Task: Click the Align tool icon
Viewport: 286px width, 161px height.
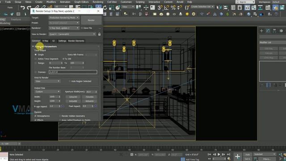Action: click(x=225, y=8)
